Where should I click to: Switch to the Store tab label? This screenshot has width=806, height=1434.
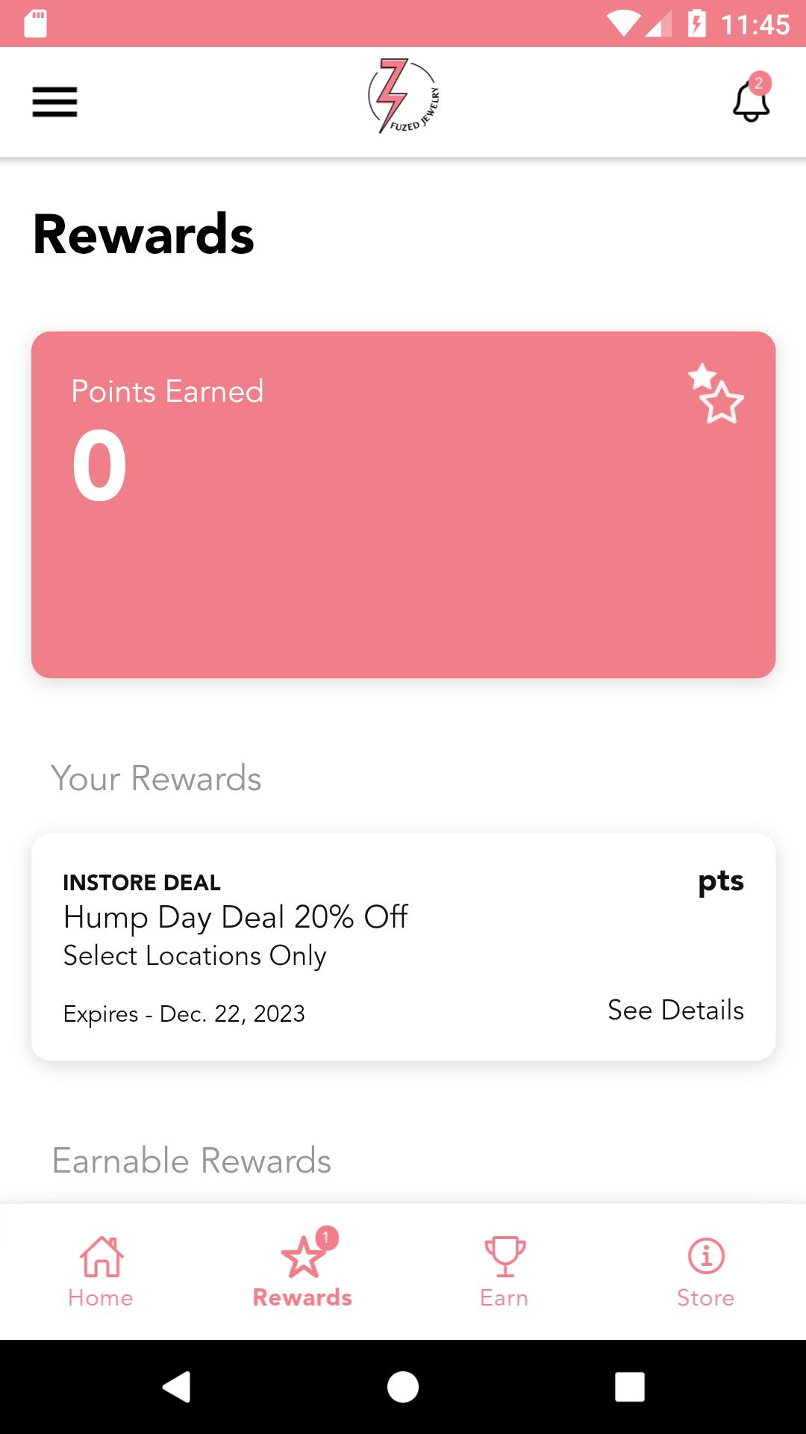tap(706, 1298)
